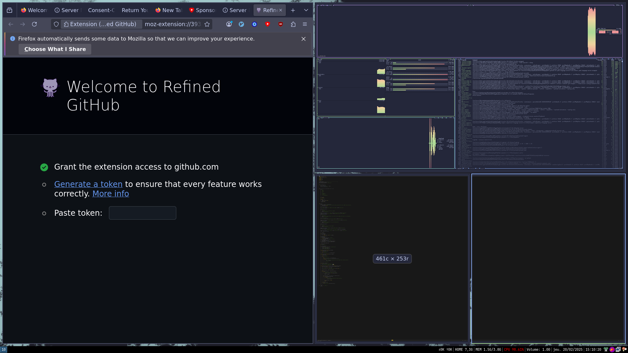Click the bullet circle beside Paste token
Image resolution: width=628 pixels, height=353 pixels.
click(x=44, y=213)
